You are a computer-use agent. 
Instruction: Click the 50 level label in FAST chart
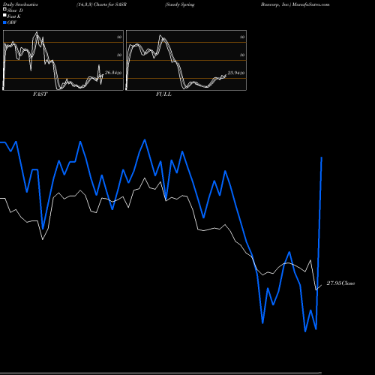tap(119, 55)
